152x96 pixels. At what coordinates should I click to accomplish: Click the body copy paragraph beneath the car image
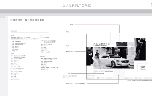[103, 71]
